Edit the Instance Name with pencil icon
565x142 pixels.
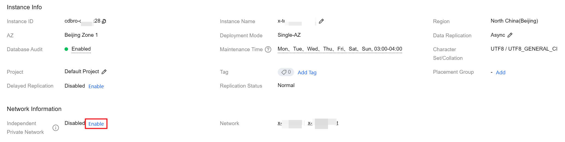point(321,21)
